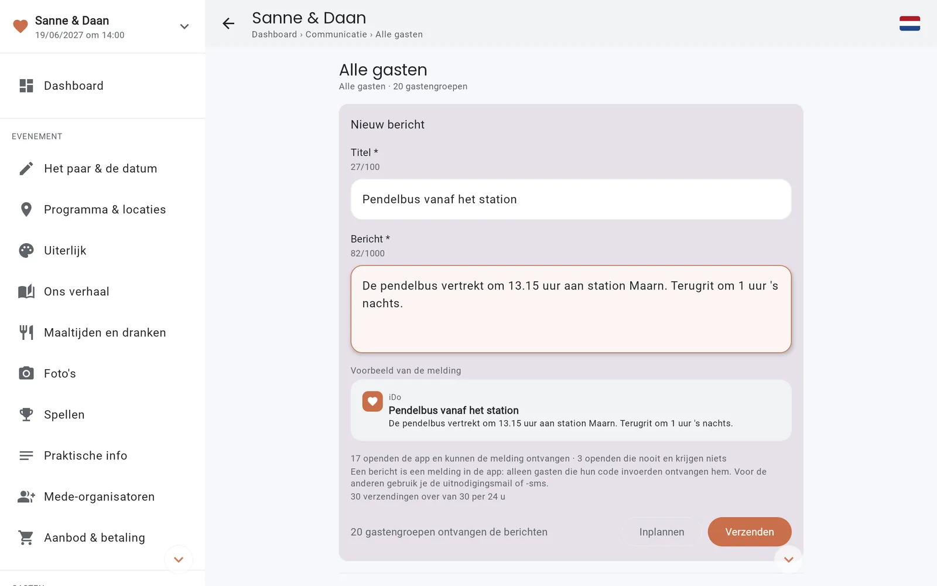Viewport: 937px width, 586px height.
Task: Click the trophy icon for Spellen
Action: [26, 415]
